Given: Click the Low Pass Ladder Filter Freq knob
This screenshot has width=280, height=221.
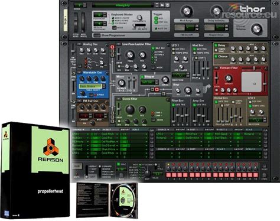Looking at the screenshot, I should pyautogui.click(x=130, y=54).
